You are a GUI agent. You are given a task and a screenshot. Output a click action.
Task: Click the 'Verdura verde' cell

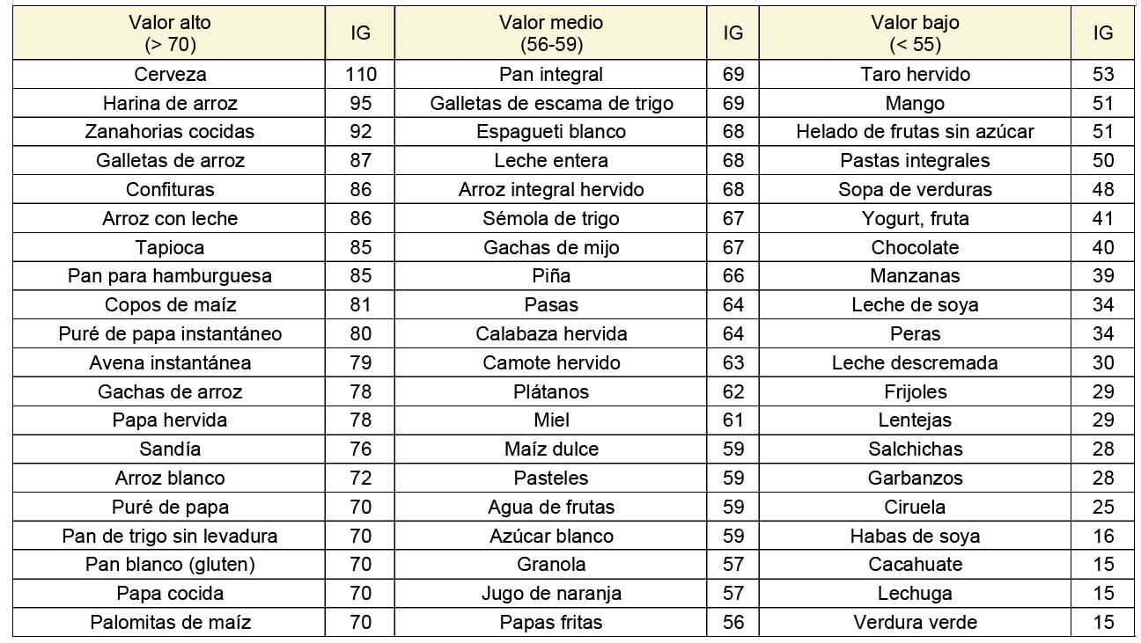[x=915, y=622]
